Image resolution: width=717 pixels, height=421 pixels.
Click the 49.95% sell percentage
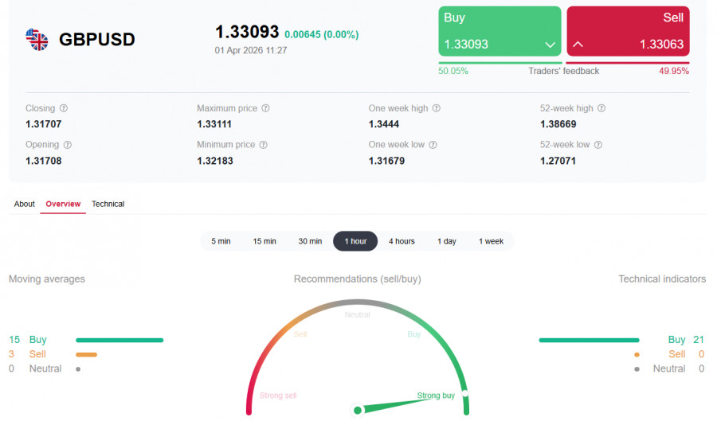[x=674, y=71]
